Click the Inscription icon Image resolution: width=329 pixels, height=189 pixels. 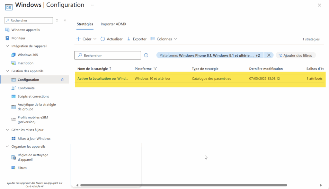click(13, 63)
